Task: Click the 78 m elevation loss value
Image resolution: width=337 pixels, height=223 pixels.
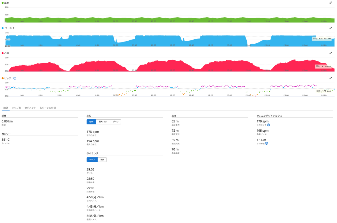Action: click(175, 131)
